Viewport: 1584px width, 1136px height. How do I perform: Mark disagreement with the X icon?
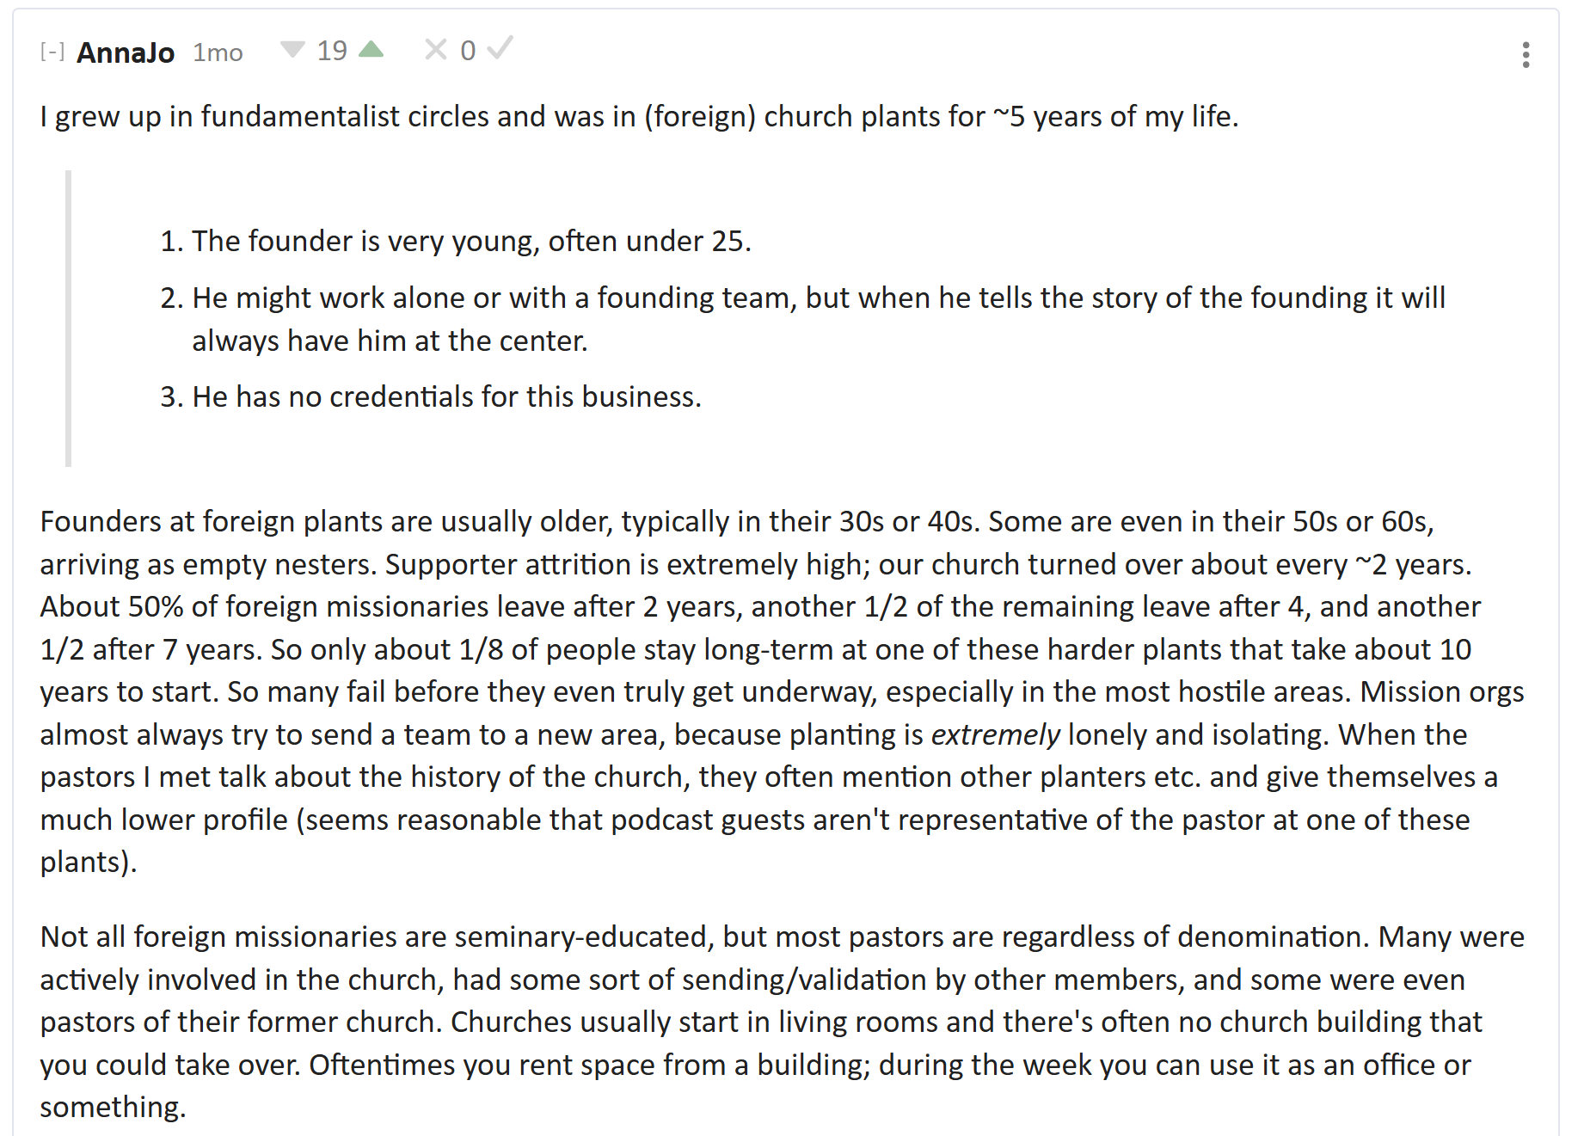click(435, 50)
